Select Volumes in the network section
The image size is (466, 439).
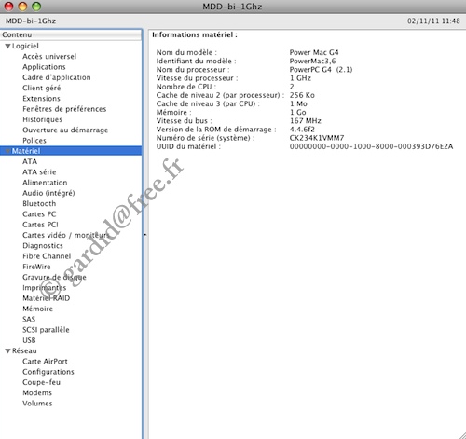click(37, 404)
